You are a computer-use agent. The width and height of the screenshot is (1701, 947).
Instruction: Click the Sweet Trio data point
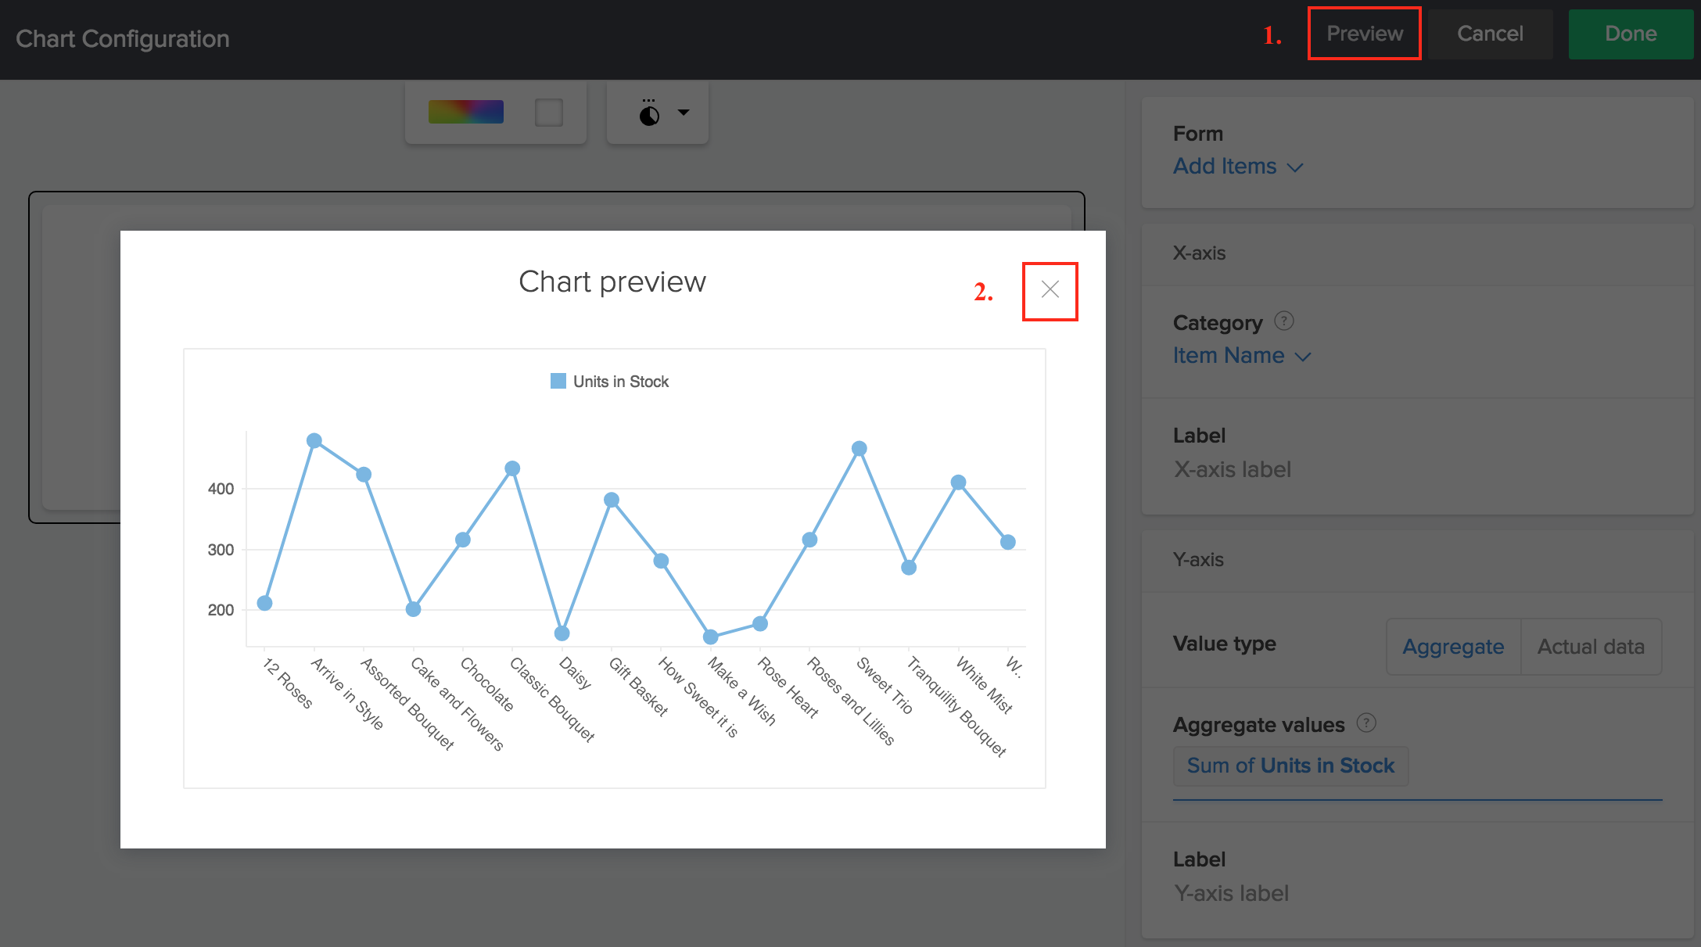[859, 449]
